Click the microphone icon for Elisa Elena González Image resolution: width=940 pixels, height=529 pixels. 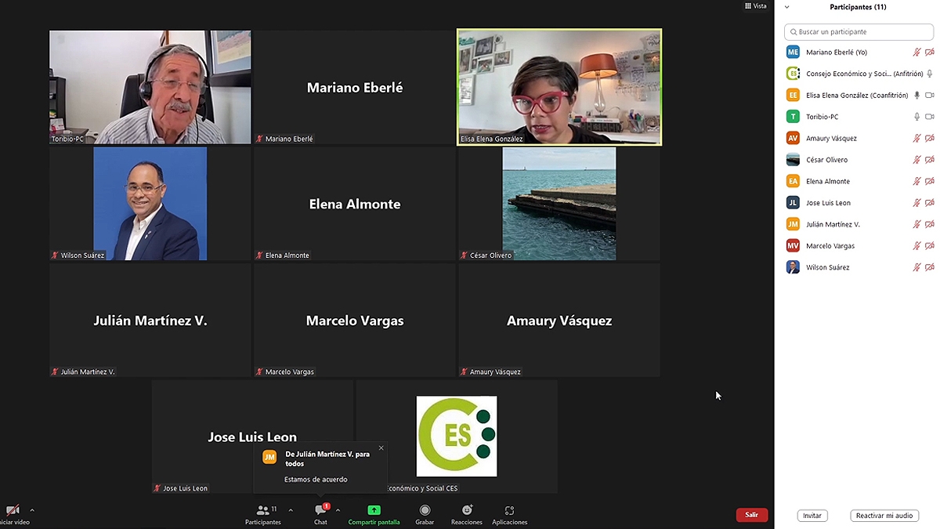coord(916,95)
